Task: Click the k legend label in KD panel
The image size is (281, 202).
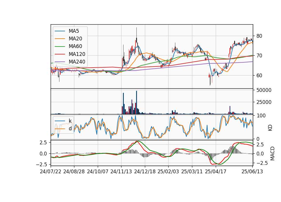Action: point(70,121)
